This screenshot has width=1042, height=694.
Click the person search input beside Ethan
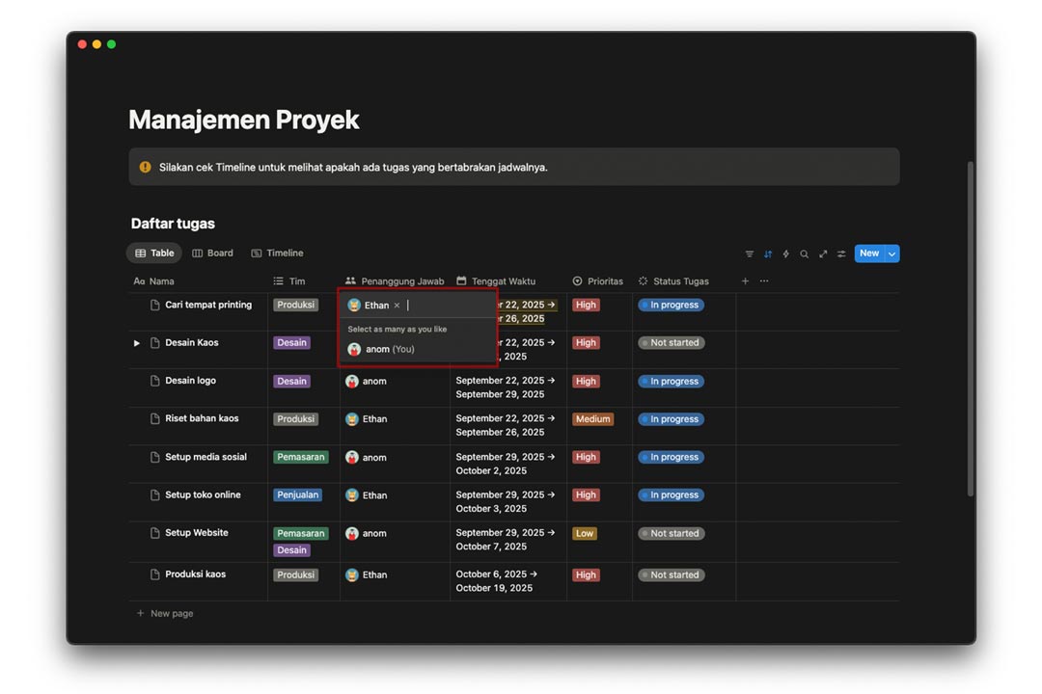click(x=444, y=306)
